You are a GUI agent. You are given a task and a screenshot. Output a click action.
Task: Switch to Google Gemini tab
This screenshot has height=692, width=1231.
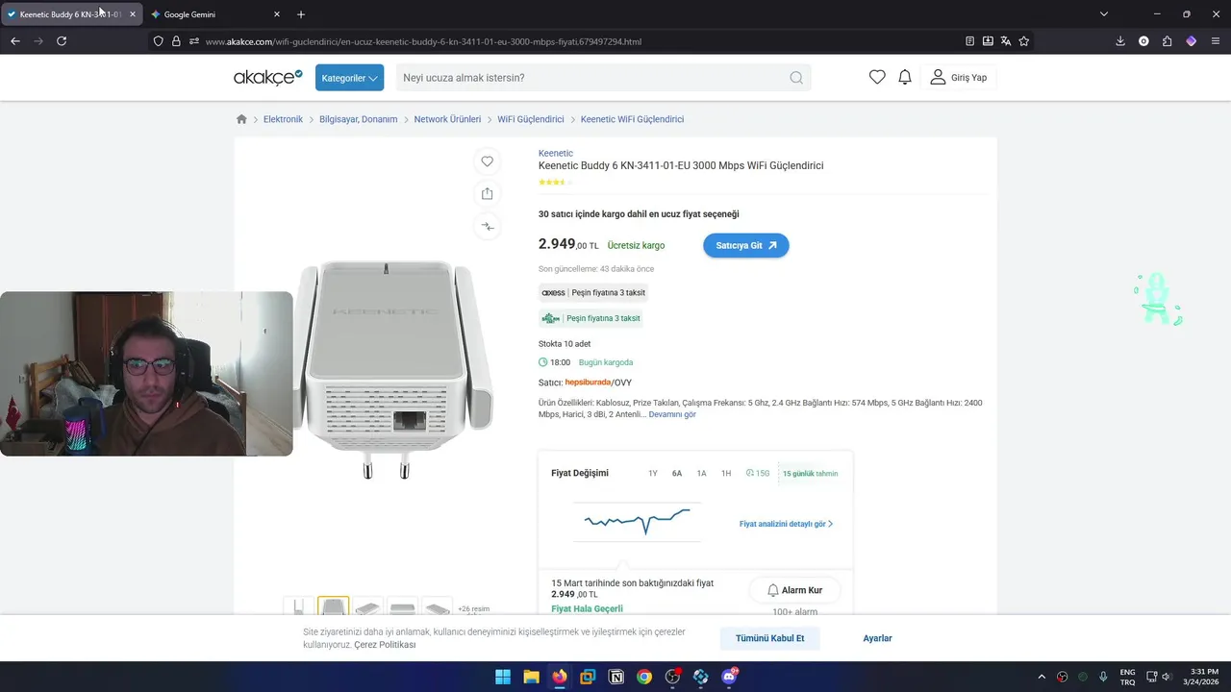pos(216,14)
